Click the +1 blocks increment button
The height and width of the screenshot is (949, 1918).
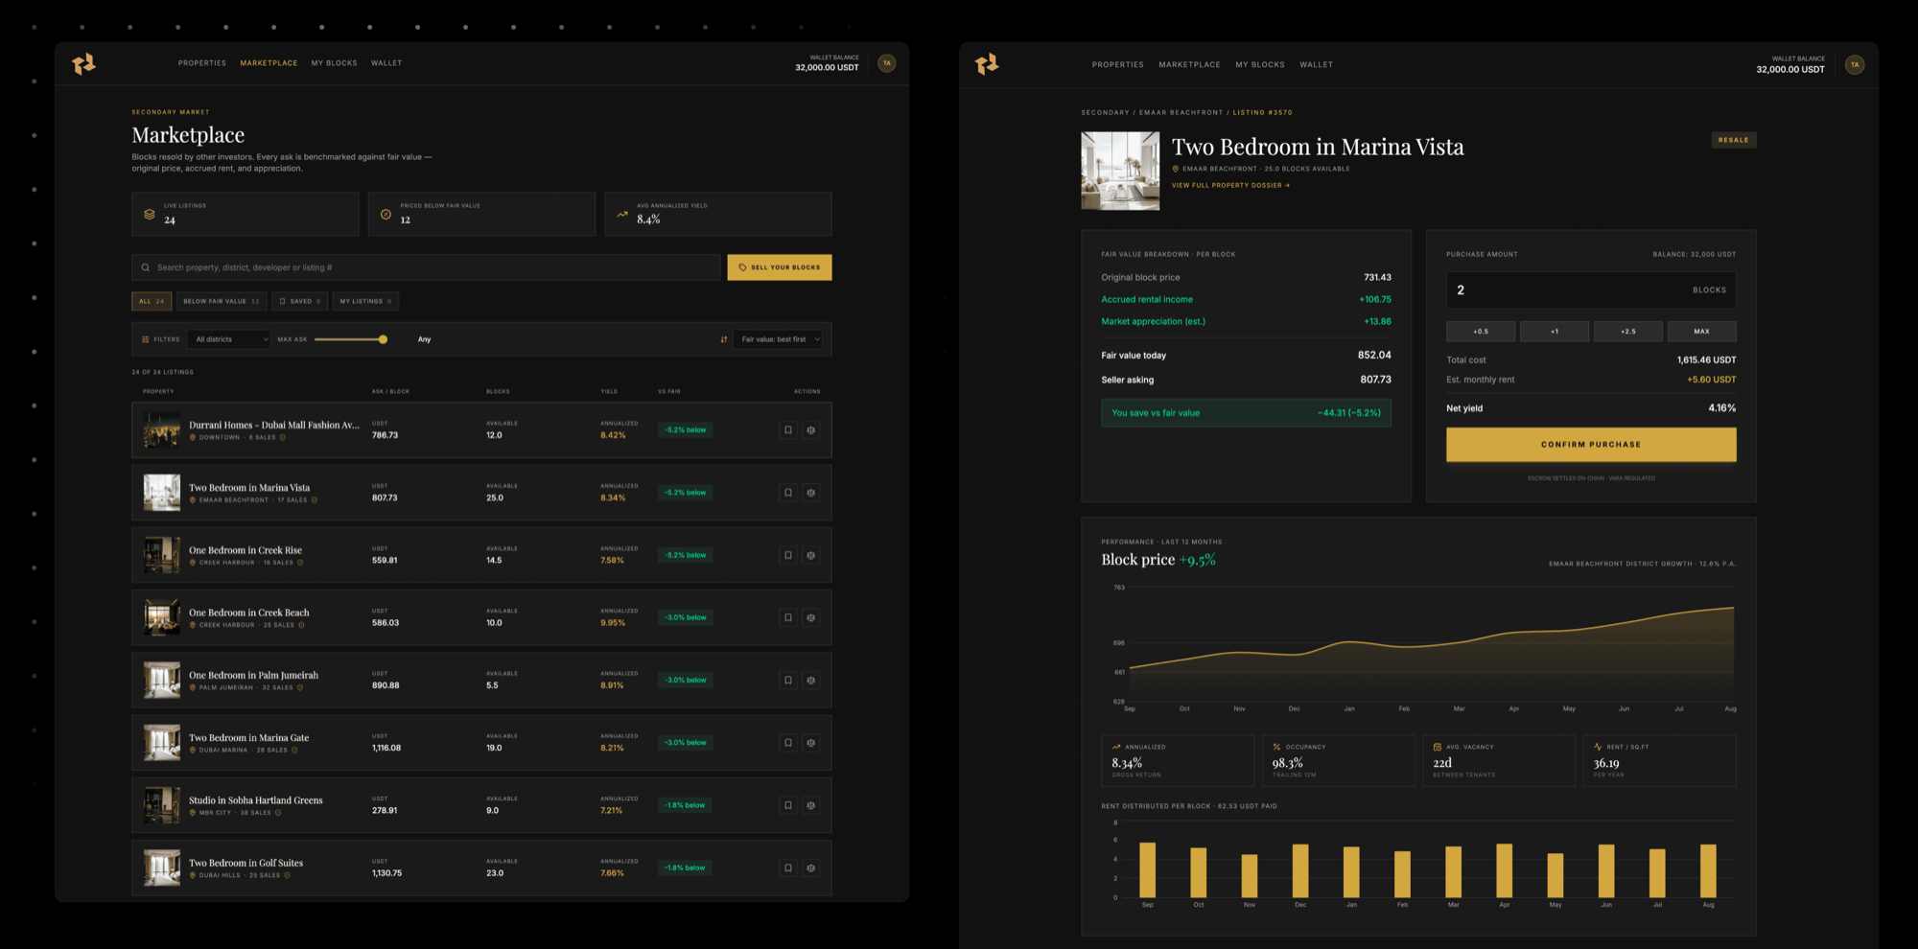click(1555, 332)
